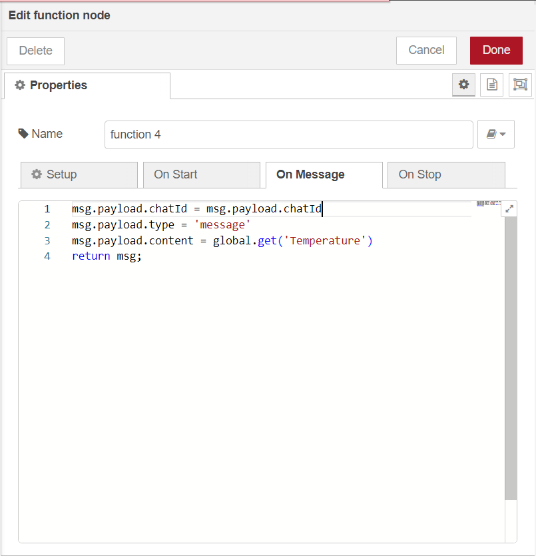Viewport: 536px width, 556px height.
Task: Expand the code editor to full screen
Action: point(509,208)
